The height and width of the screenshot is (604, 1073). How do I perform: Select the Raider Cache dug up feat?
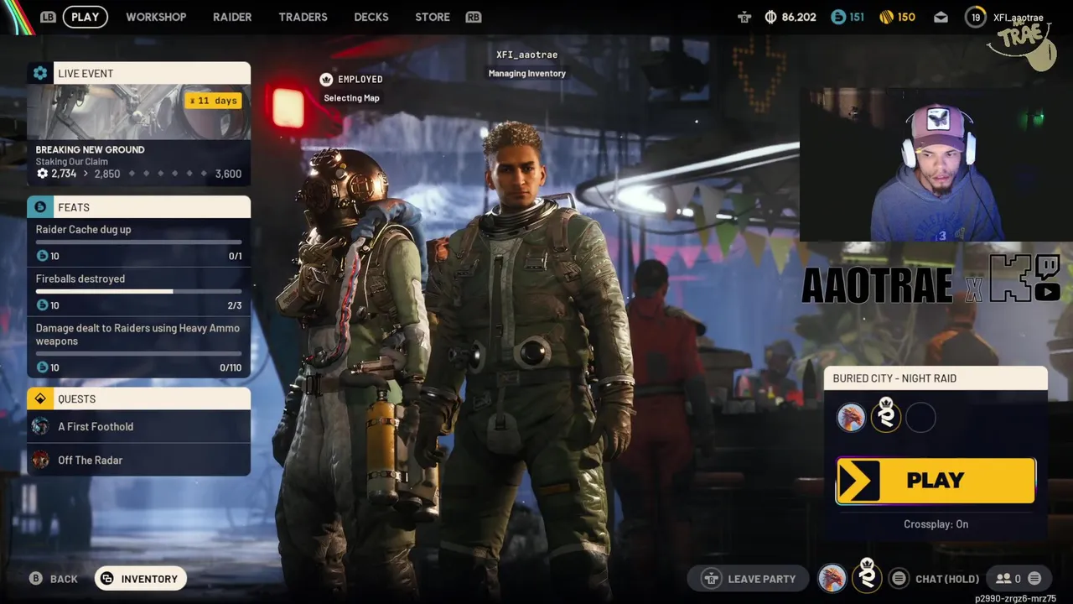[138, 242]
